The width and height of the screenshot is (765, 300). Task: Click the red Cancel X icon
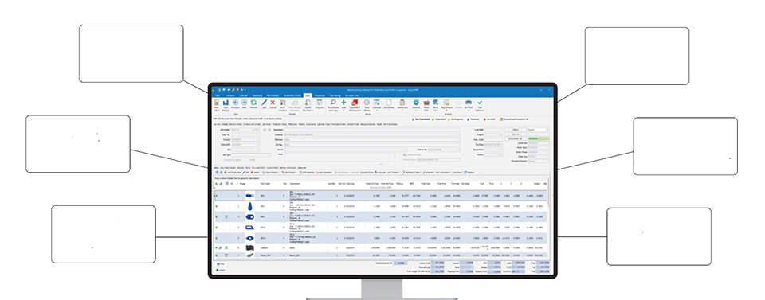pos(273,103)
